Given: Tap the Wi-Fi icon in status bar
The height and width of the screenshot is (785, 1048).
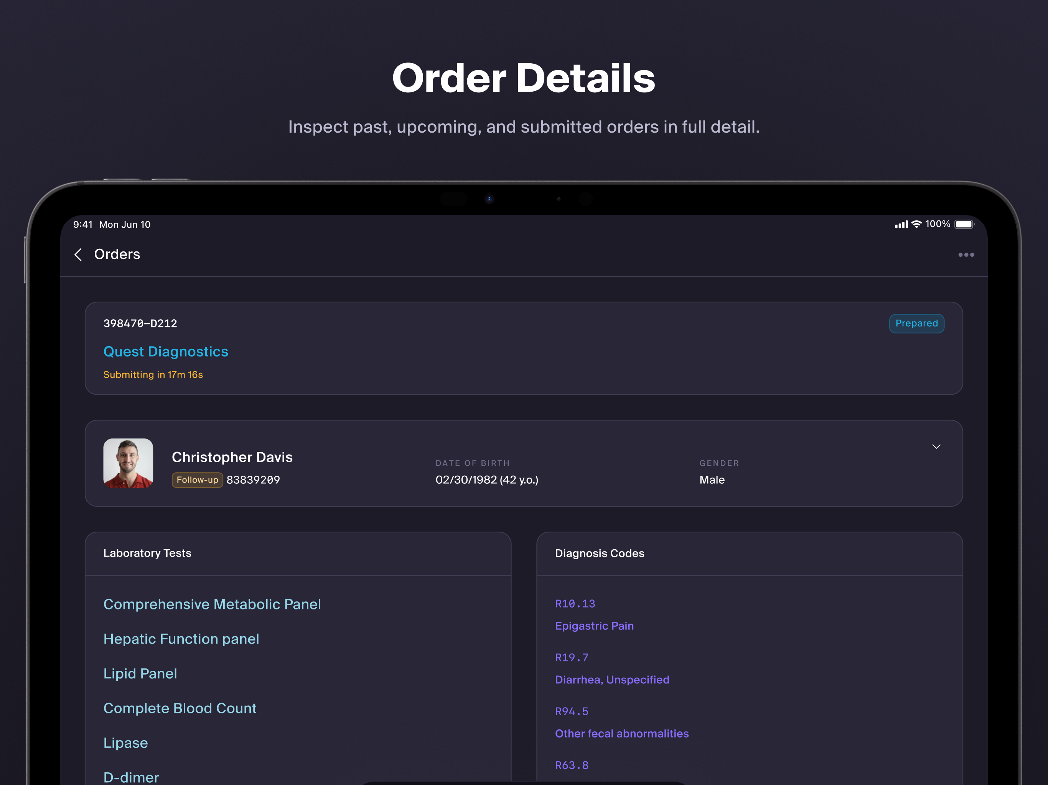Looking at the screenshot, I should 917,224.
